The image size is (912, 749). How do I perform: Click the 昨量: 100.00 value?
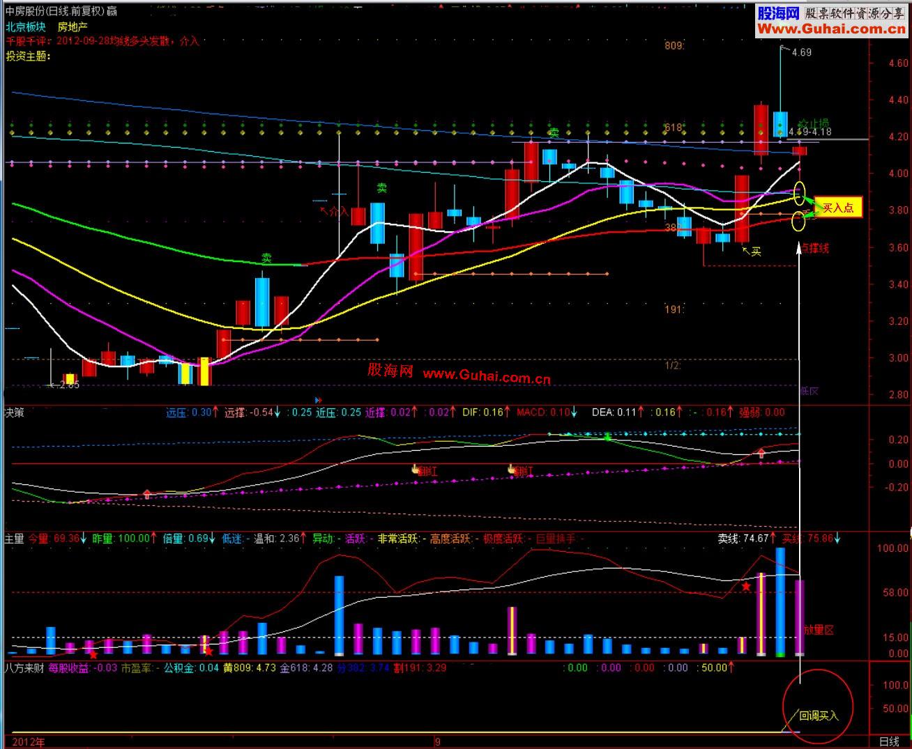tap(121, 538)
